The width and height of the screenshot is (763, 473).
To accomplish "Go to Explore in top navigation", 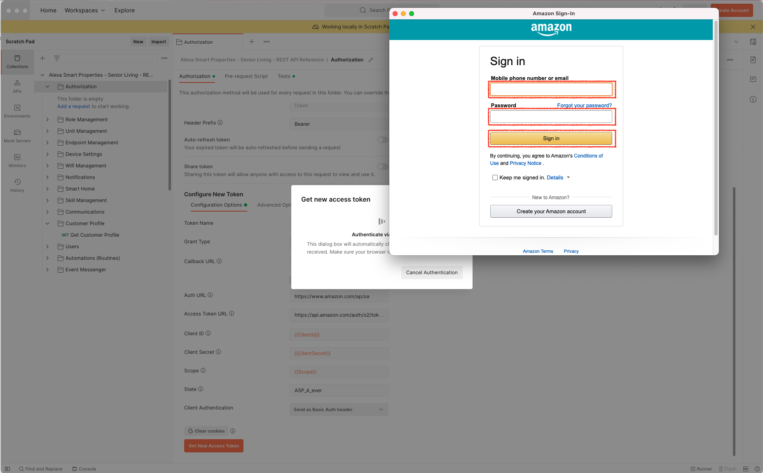I will (124, 10).
